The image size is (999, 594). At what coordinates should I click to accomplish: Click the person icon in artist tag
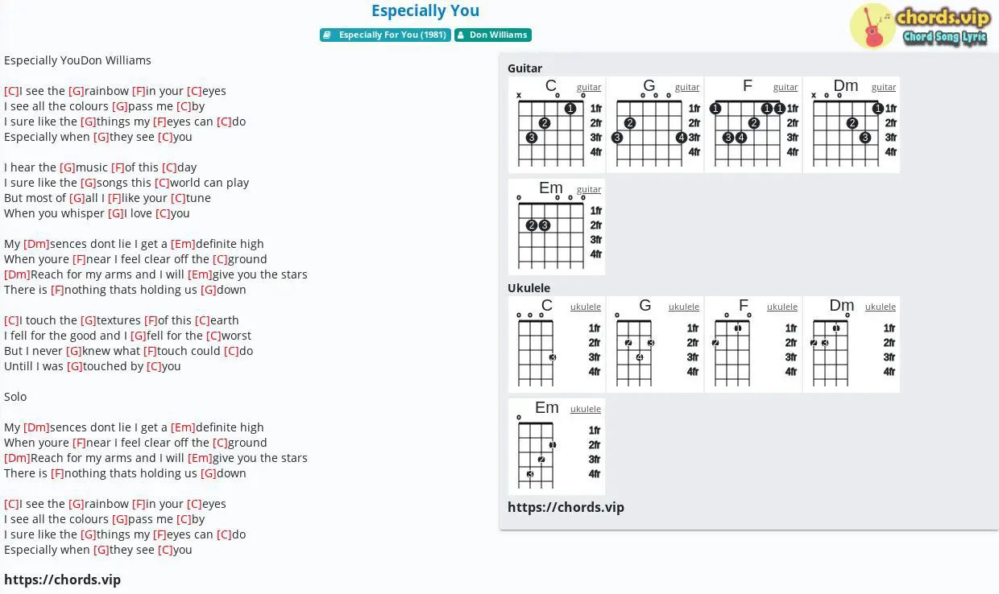pos(462,35)
